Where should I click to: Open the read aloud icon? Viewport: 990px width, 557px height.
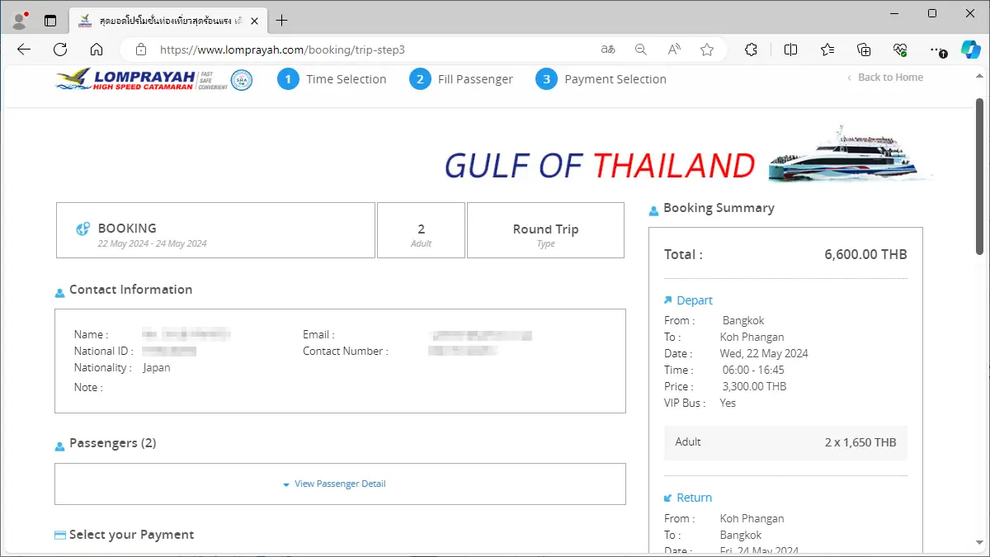(x=674, y=50)
